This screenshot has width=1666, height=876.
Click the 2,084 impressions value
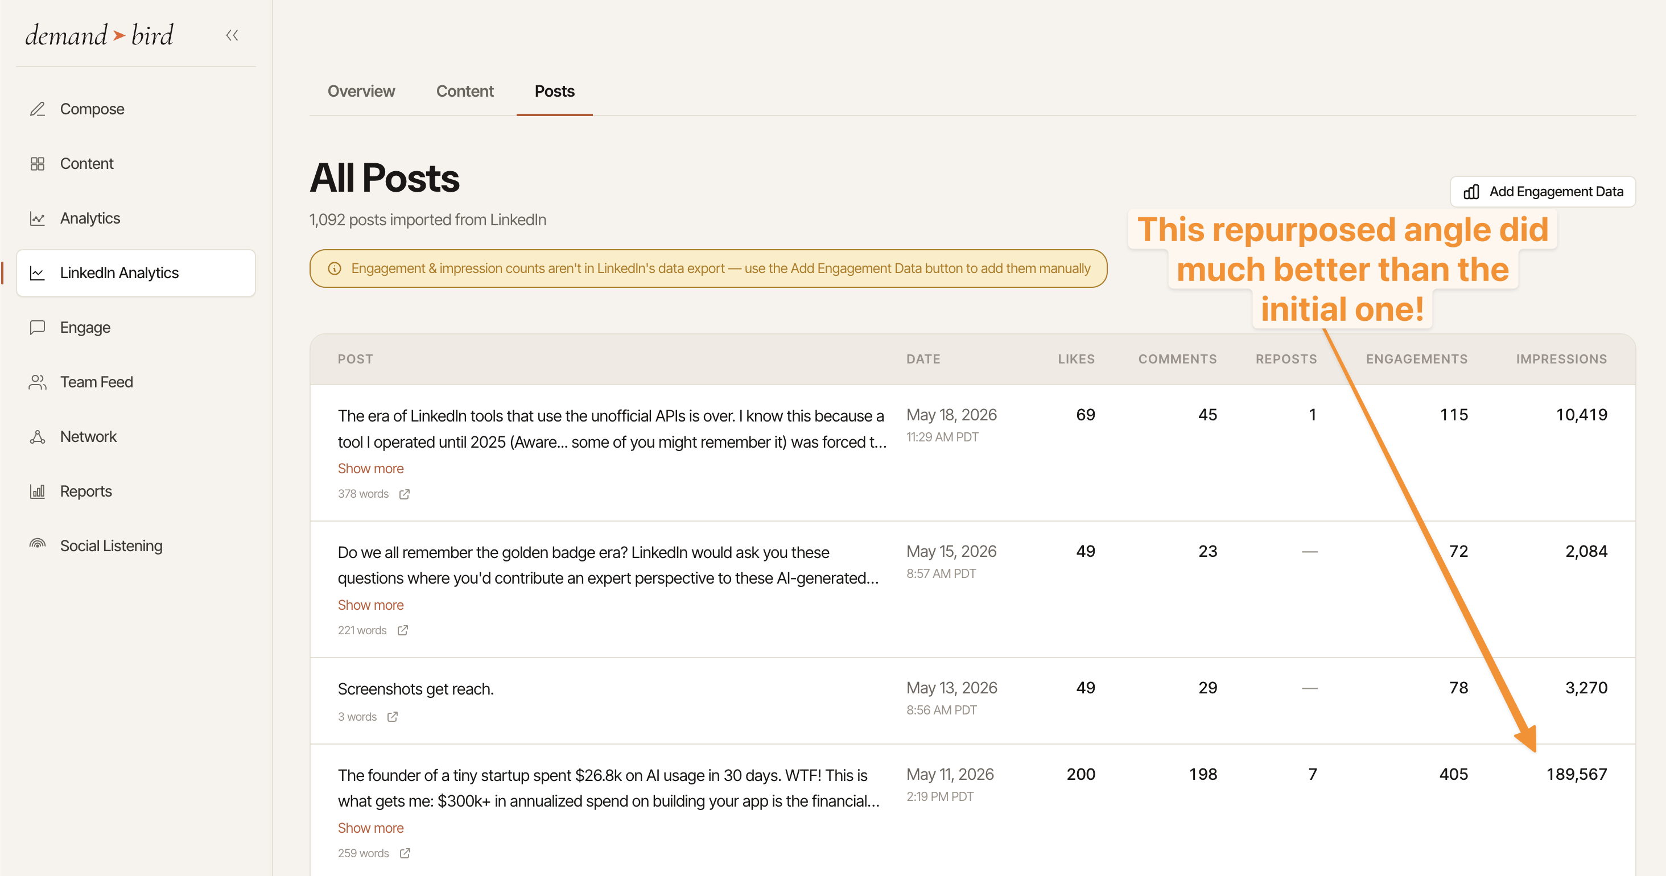[x=1586, y=551]
